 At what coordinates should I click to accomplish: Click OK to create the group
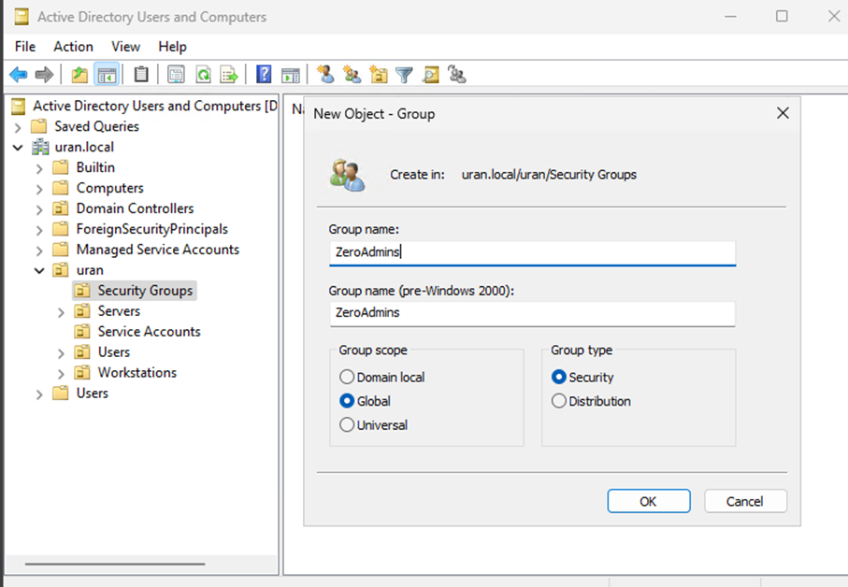[x=649, y=501]
